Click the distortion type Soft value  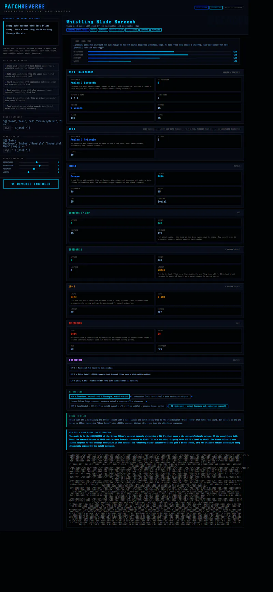click(x=74, y=334)
